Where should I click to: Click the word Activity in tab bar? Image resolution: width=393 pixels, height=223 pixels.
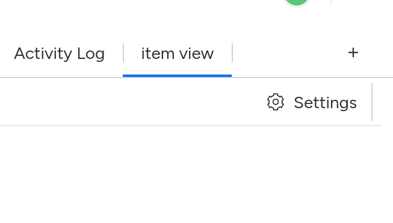pyautogui.click(x=43, y=53)
